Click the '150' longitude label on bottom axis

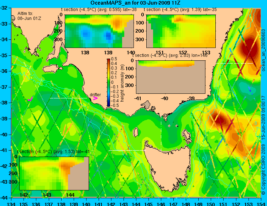coord(211,204)
